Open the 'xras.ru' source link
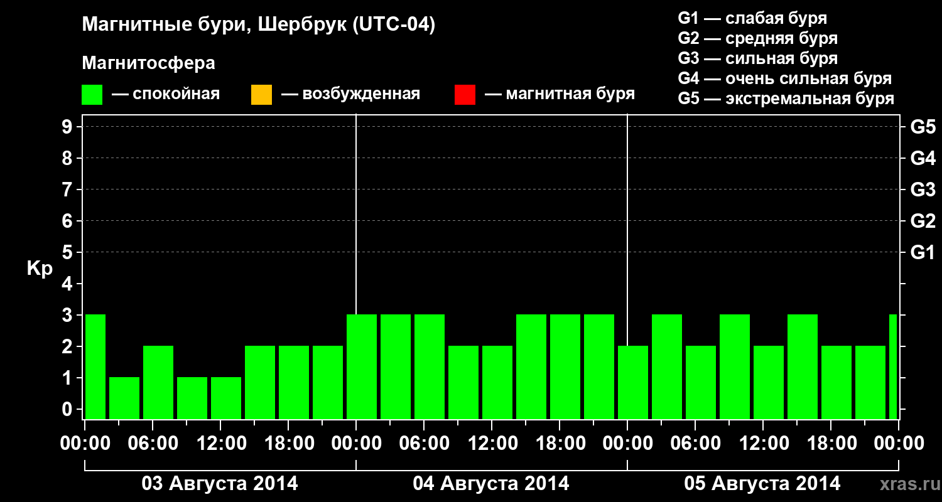The image size is (942, 502). click(909, 484)
